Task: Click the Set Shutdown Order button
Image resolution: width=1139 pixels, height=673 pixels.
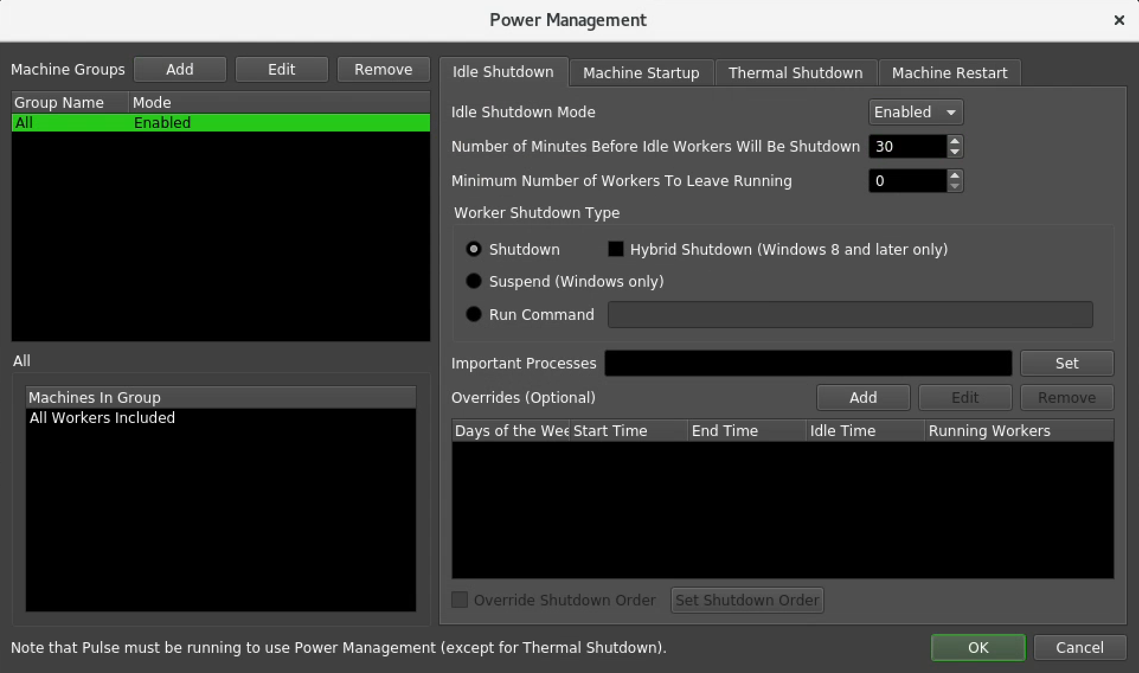Action: [747, 600]
